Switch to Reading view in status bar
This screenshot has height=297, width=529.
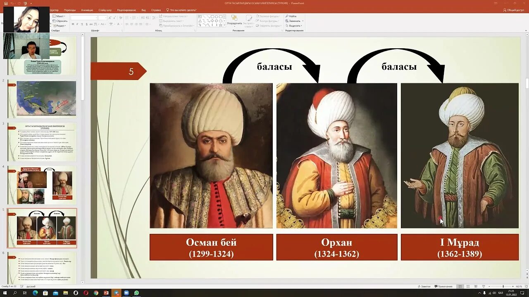476,286
